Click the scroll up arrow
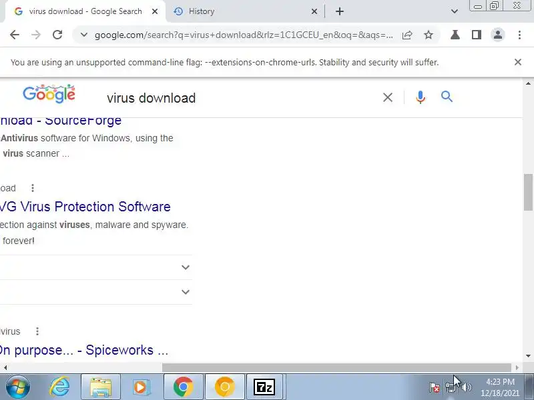This screenshot has height=400, width=534. [528, 83]
